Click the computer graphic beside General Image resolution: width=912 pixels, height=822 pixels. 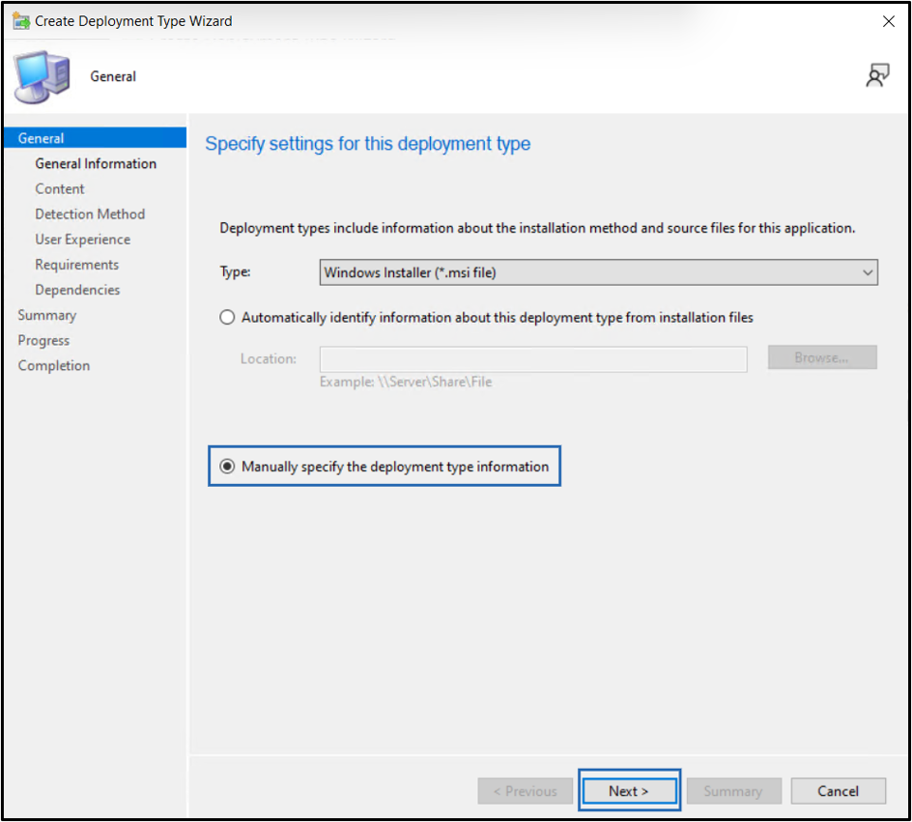click(42, 76)
